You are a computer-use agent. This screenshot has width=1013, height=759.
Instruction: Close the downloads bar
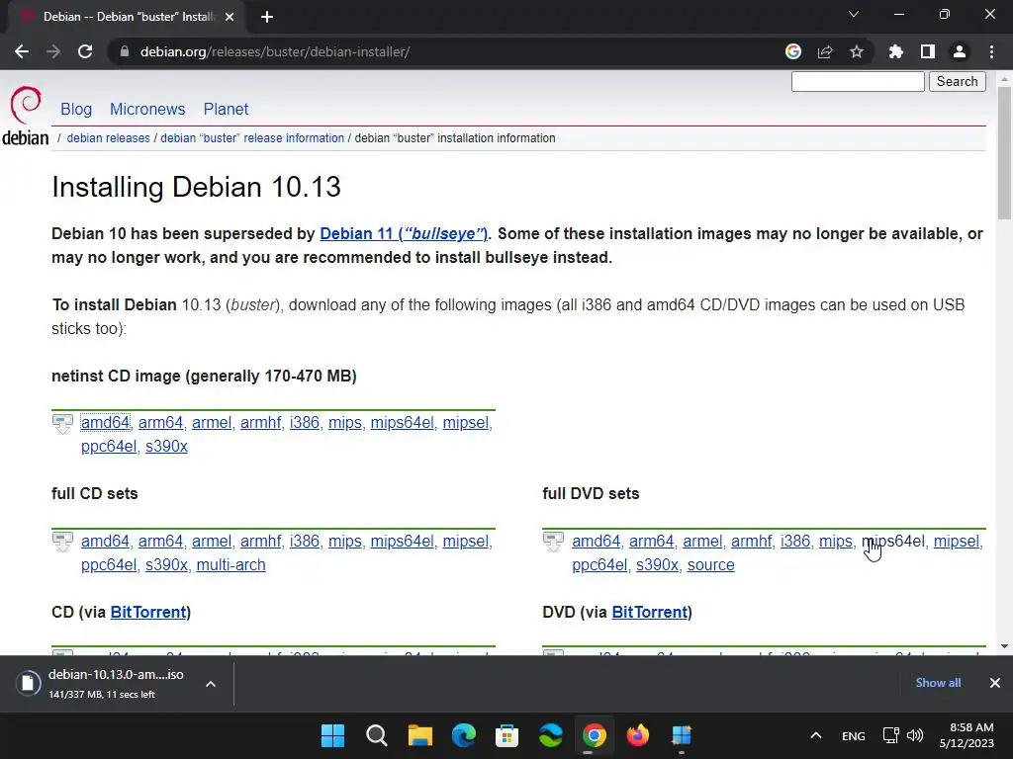point(995,683)
